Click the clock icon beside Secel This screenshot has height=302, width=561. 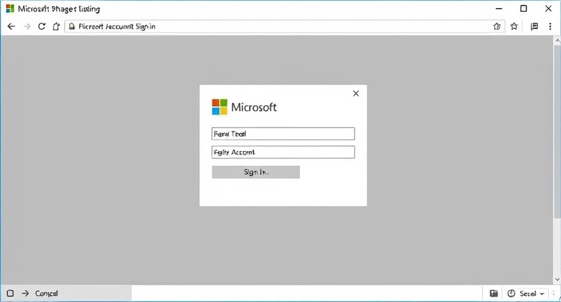[512, 293]
